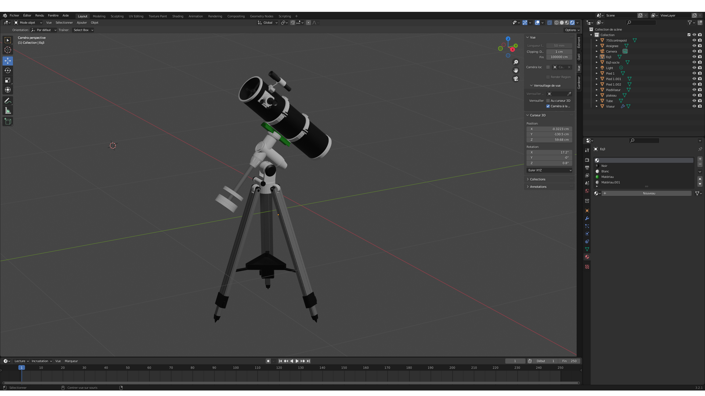Click the Nouveau material button
The width and height of the screenshot is (705, 396).
pos(649,193)
